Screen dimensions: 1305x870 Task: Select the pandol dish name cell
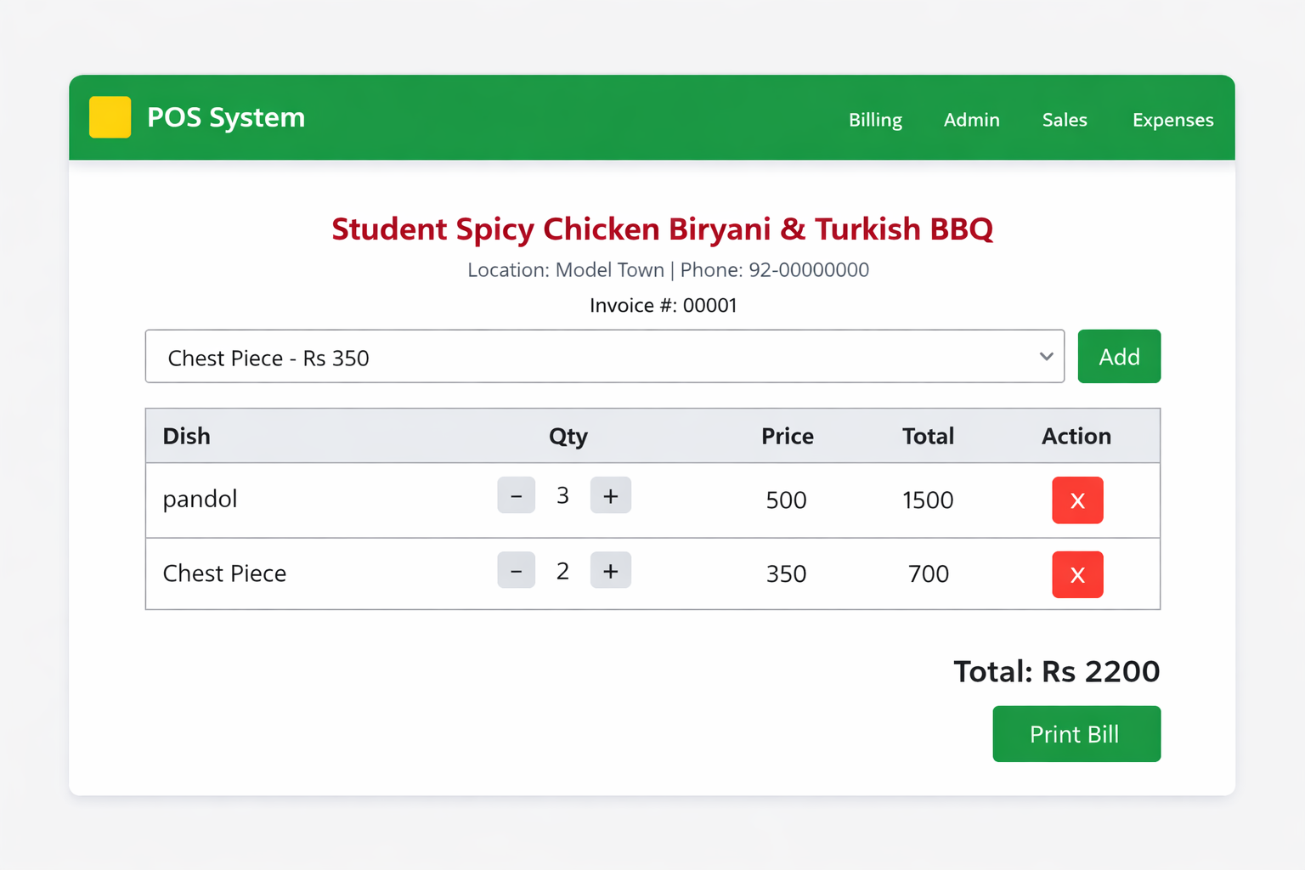(x=200, y=499)
